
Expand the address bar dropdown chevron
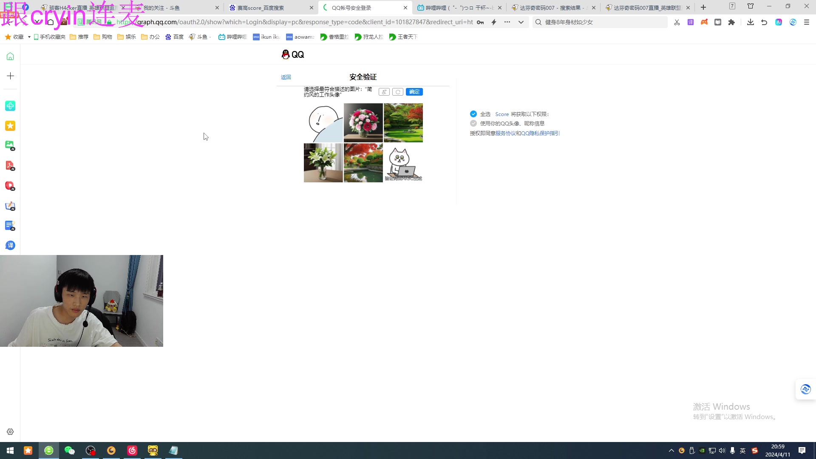tap(521, 22)
